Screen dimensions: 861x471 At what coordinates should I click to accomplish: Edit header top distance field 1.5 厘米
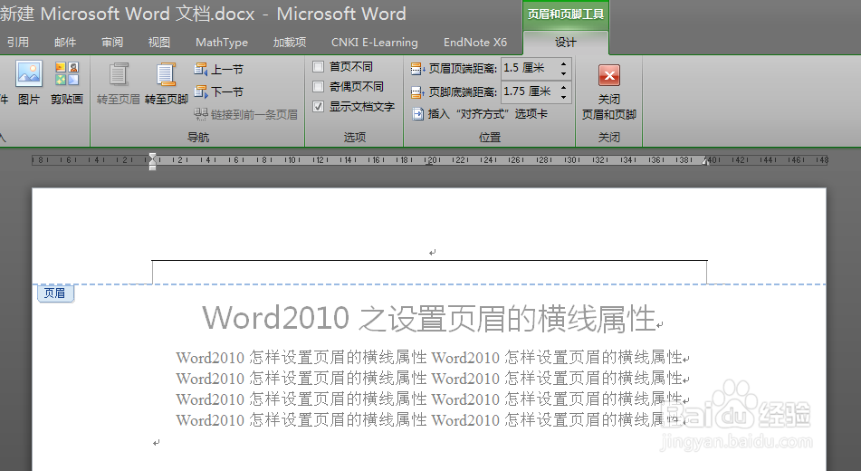point(530,68)
